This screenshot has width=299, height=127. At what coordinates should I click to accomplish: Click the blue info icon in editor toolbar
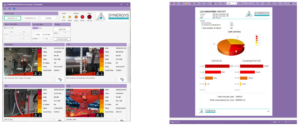pos(14,9)
